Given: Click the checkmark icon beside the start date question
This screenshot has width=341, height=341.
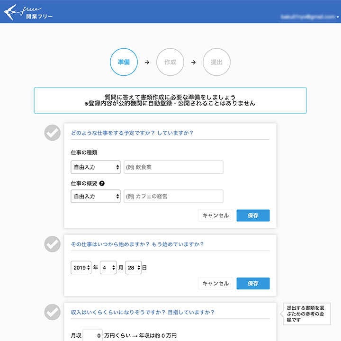Looking at the screenshot, I should tap(53, 244).
